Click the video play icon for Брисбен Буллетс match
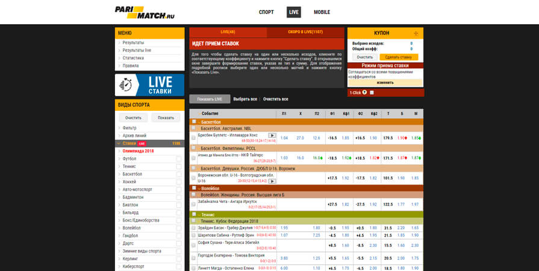The image size is (539, 271). [272, 135]
